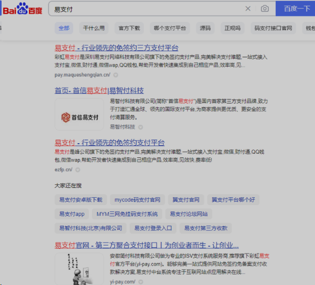Click snippet text starting 彩虹易支付是深圳

pos(161,61)
